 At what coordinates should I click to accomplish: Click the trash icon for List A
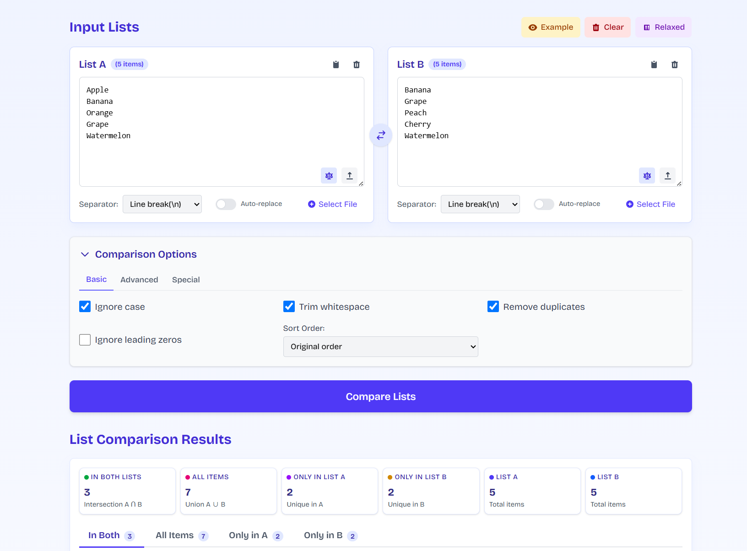pos(357,65)
